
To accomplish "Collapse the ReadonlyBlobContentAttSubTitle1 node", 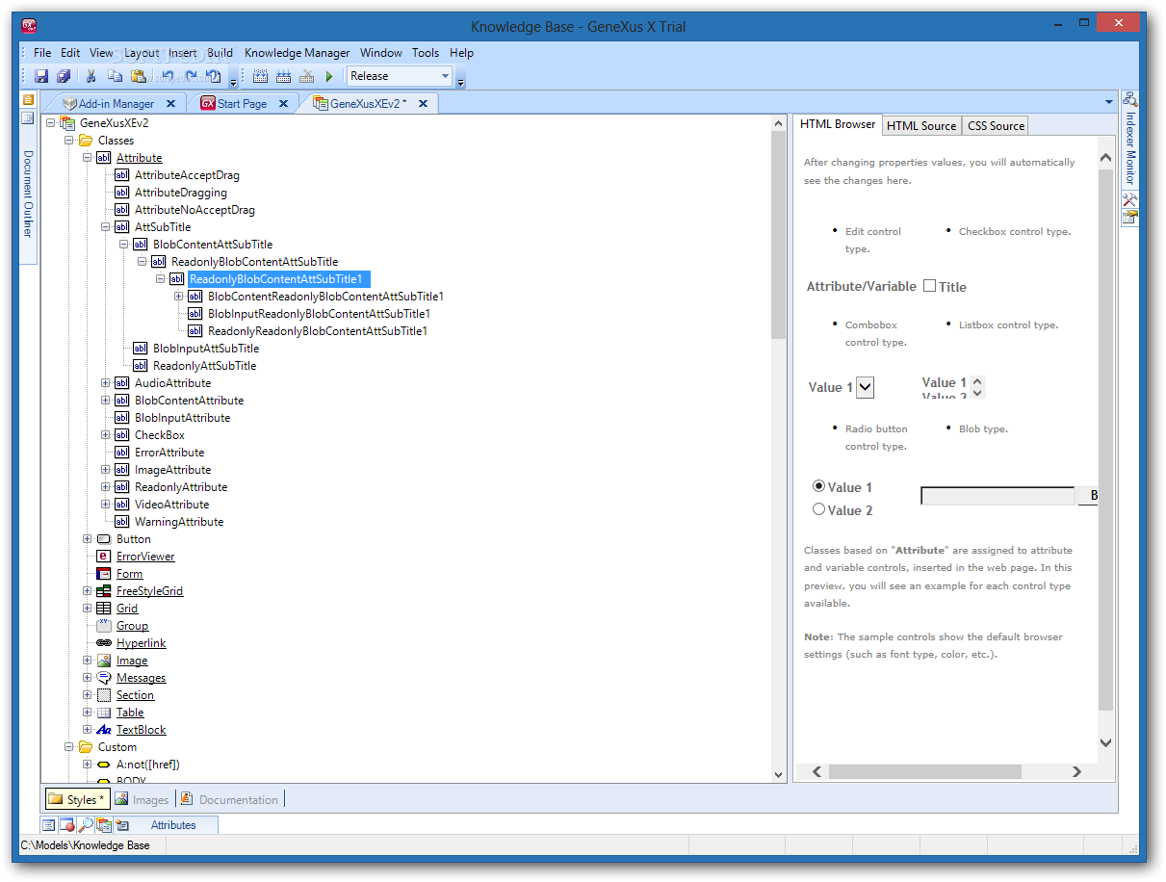I will (161, 279).
